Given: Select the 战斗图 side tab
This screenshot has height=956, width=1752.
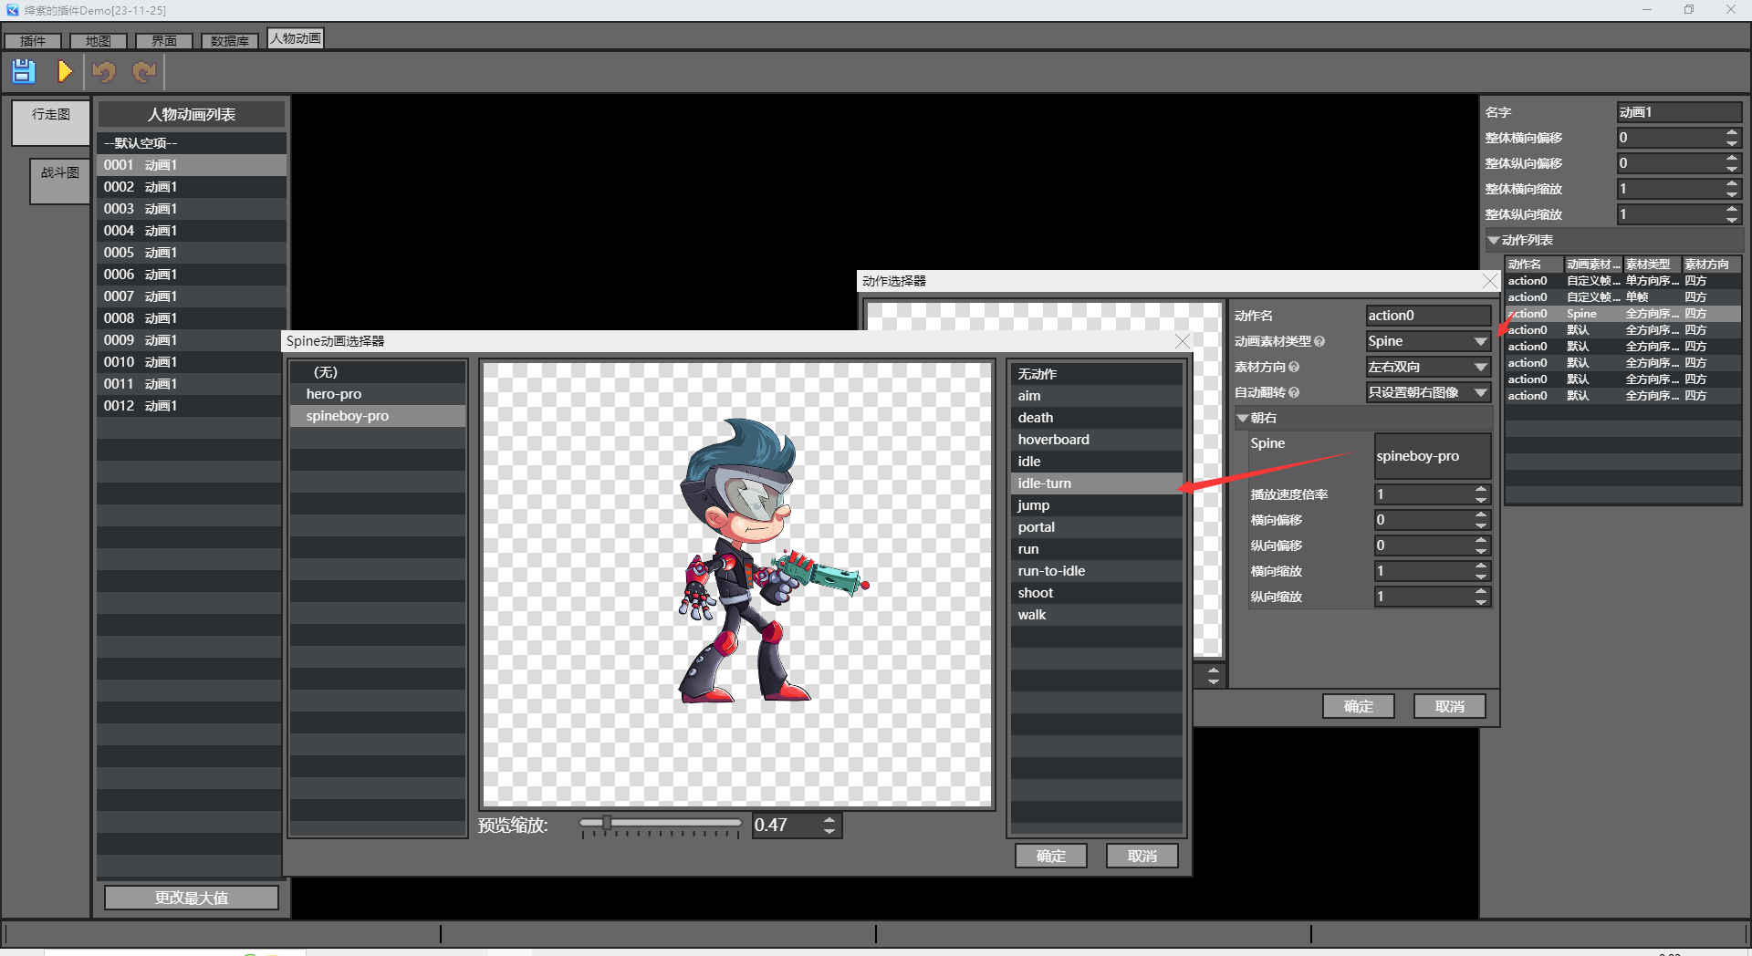Looking at the screenshot, I should (60, 181).
